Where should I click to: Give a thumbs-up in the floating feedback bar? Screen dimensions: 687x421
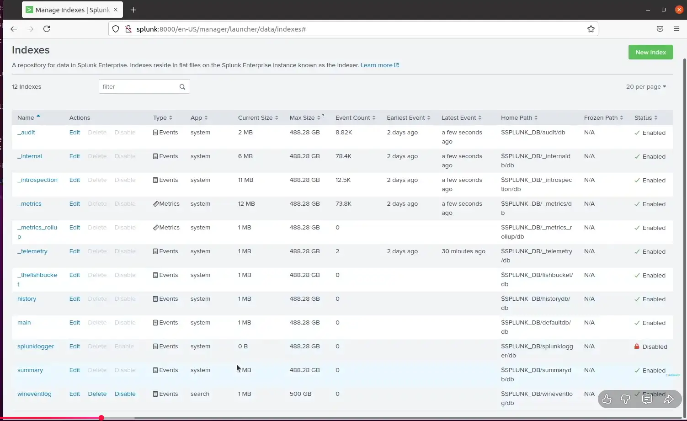pyautogui.click(x=607, y=399)
